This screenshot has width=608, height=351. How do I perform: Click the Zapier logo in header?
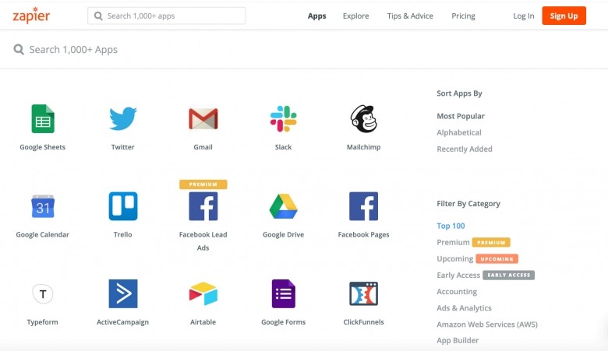pyautogui.click(x=31, y=16)
